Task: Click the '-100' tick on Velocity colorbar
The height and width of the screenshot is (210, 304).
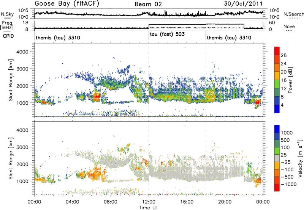Action: click(x=287, y=169)
